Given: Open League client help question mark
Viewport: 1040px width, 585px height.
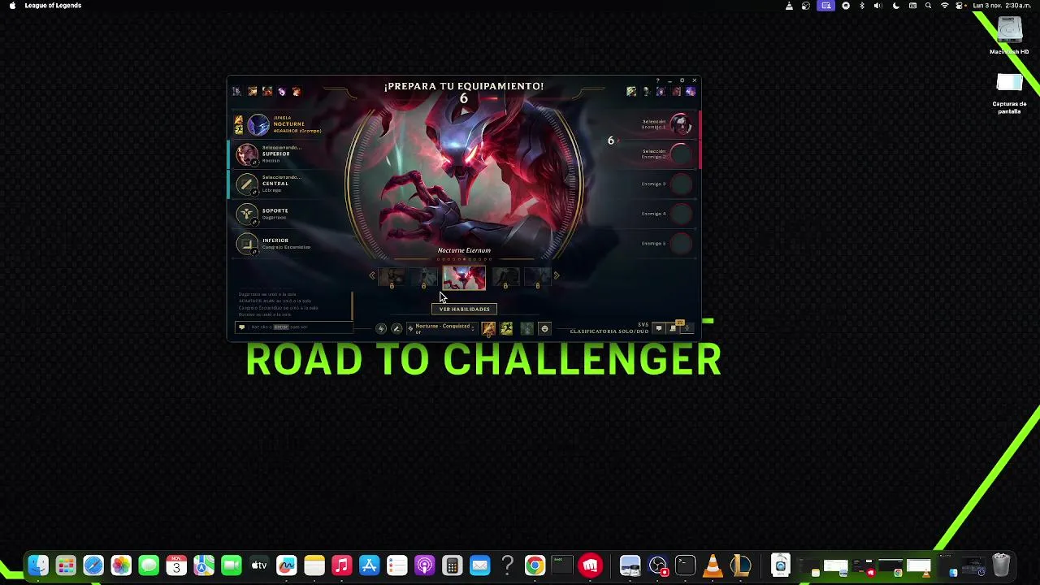Looking at the screenshot, I should tap(658, 80).
